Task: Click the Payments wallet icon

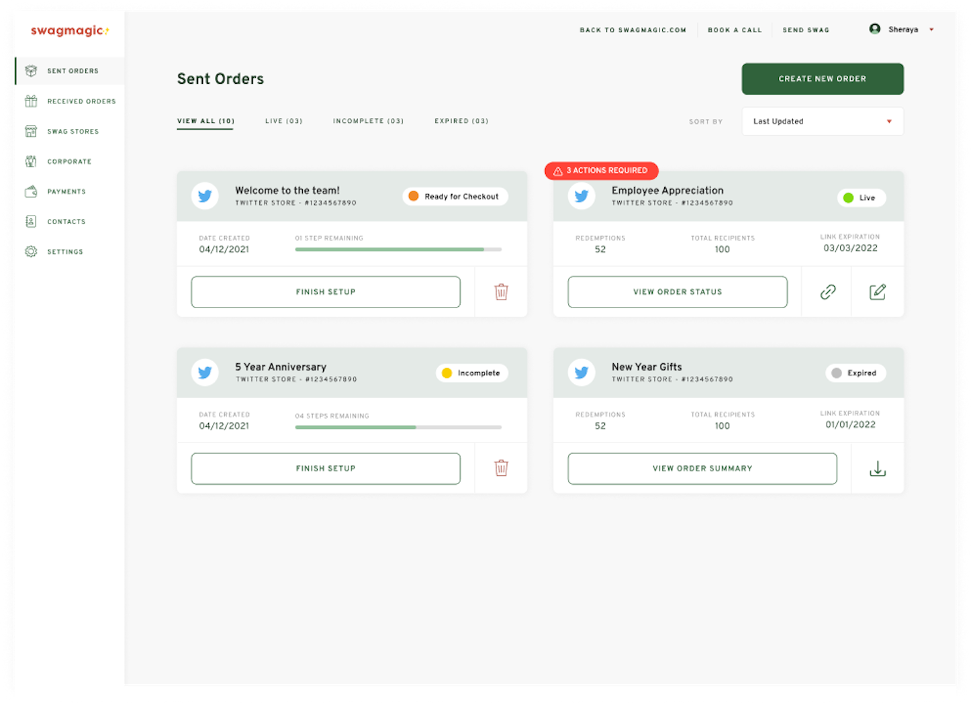Action: pos(31,191)
